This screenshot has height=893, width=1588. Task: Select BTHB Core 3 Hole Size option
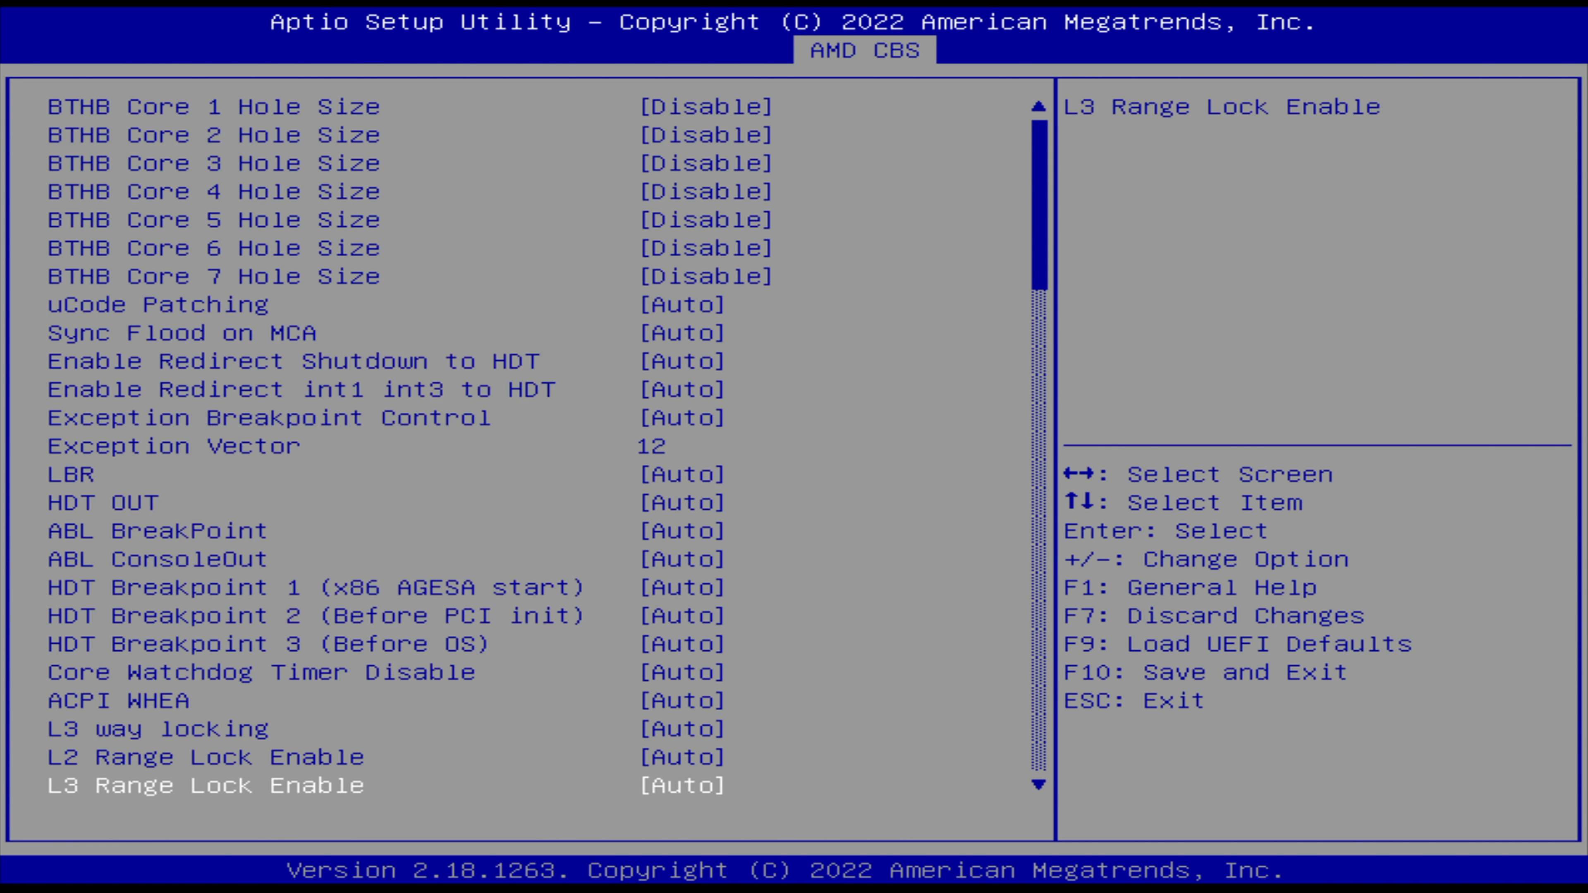[410, 164]
